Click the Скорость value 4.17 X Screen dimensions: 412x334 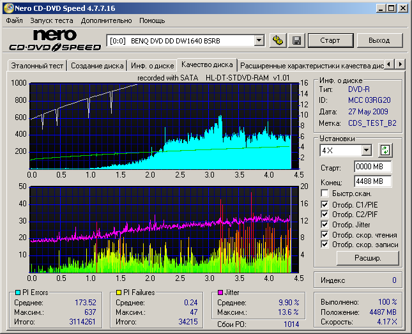[387, 322]
